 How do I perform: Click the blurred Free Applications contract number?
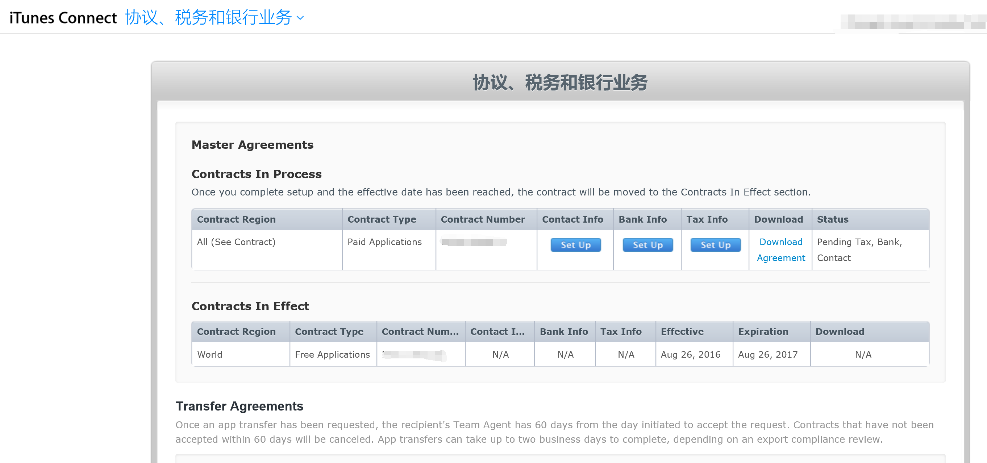point(414,355)
